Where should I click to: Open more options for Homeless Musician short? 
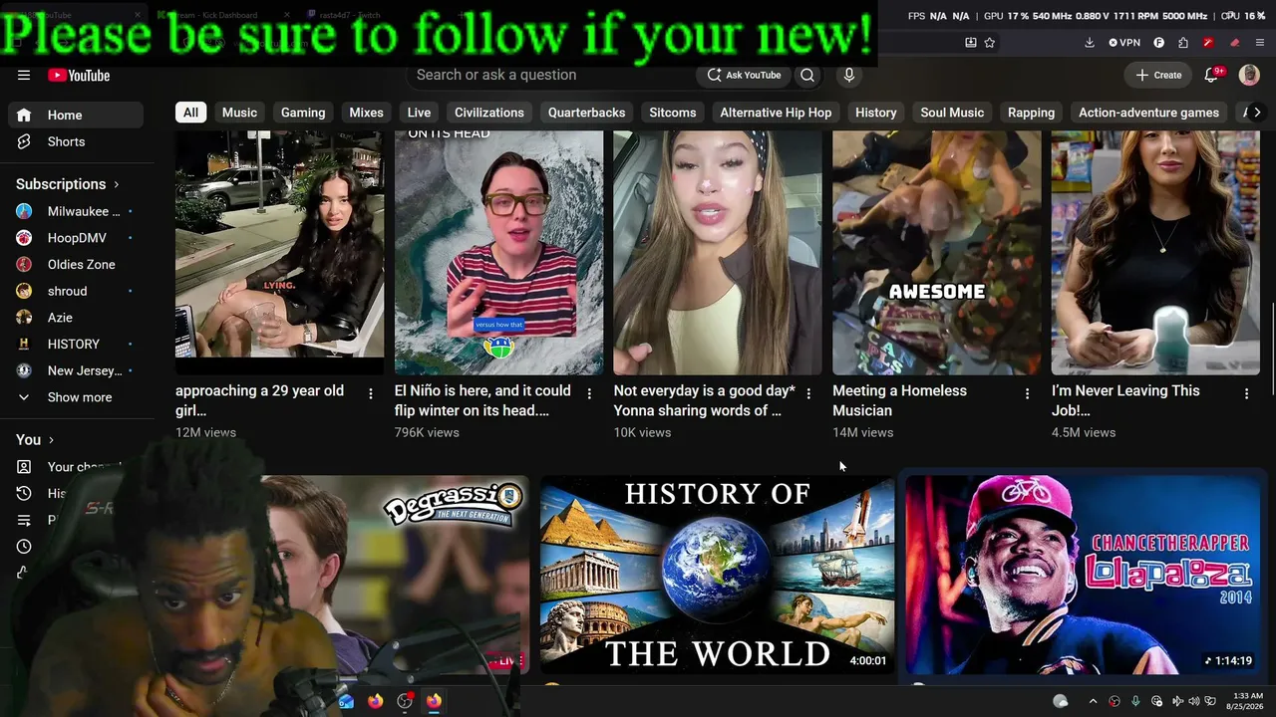click(1027, 393)
